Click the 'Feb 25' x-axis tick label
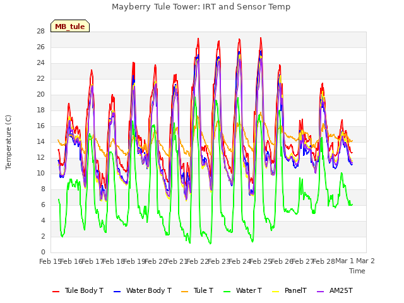Viewport: 404px width, 303px height. point(261,261)
